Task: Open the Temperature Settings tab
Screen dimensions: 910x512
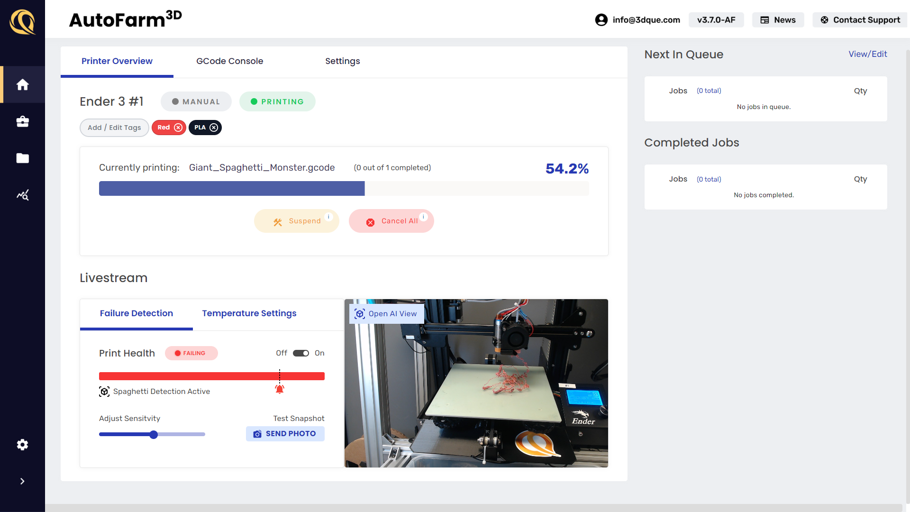Action: (249, 313)
